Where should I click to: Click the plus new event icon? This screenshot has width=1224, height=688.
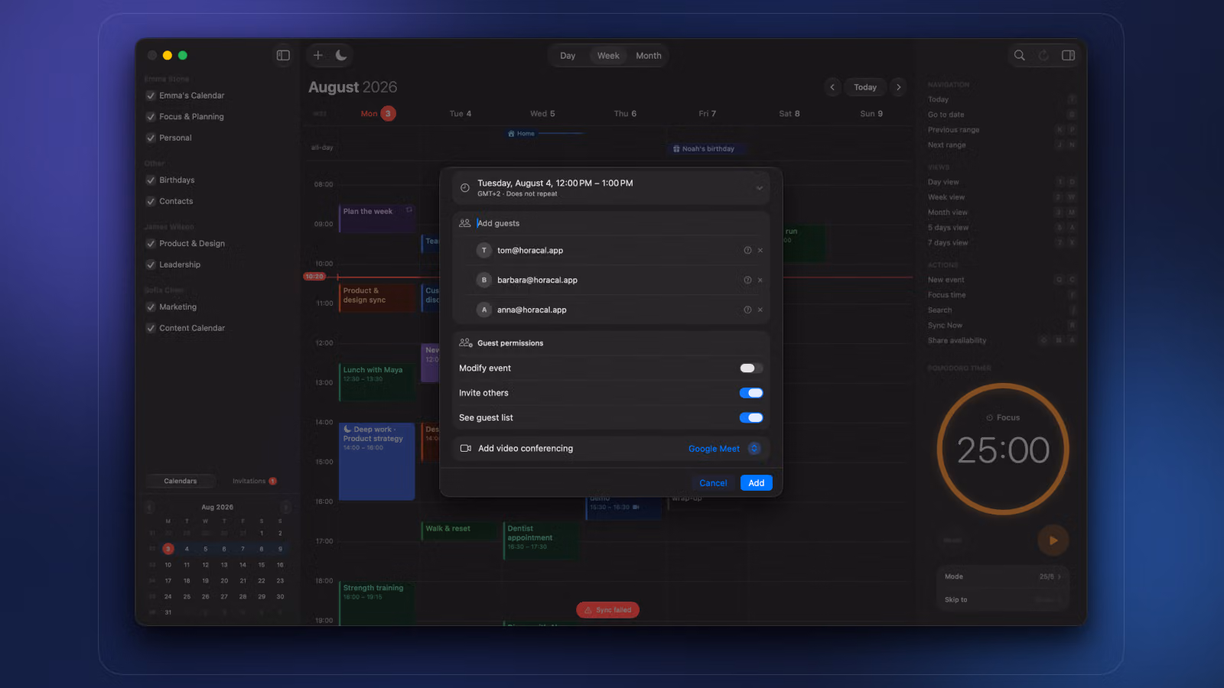coord(318,55)
